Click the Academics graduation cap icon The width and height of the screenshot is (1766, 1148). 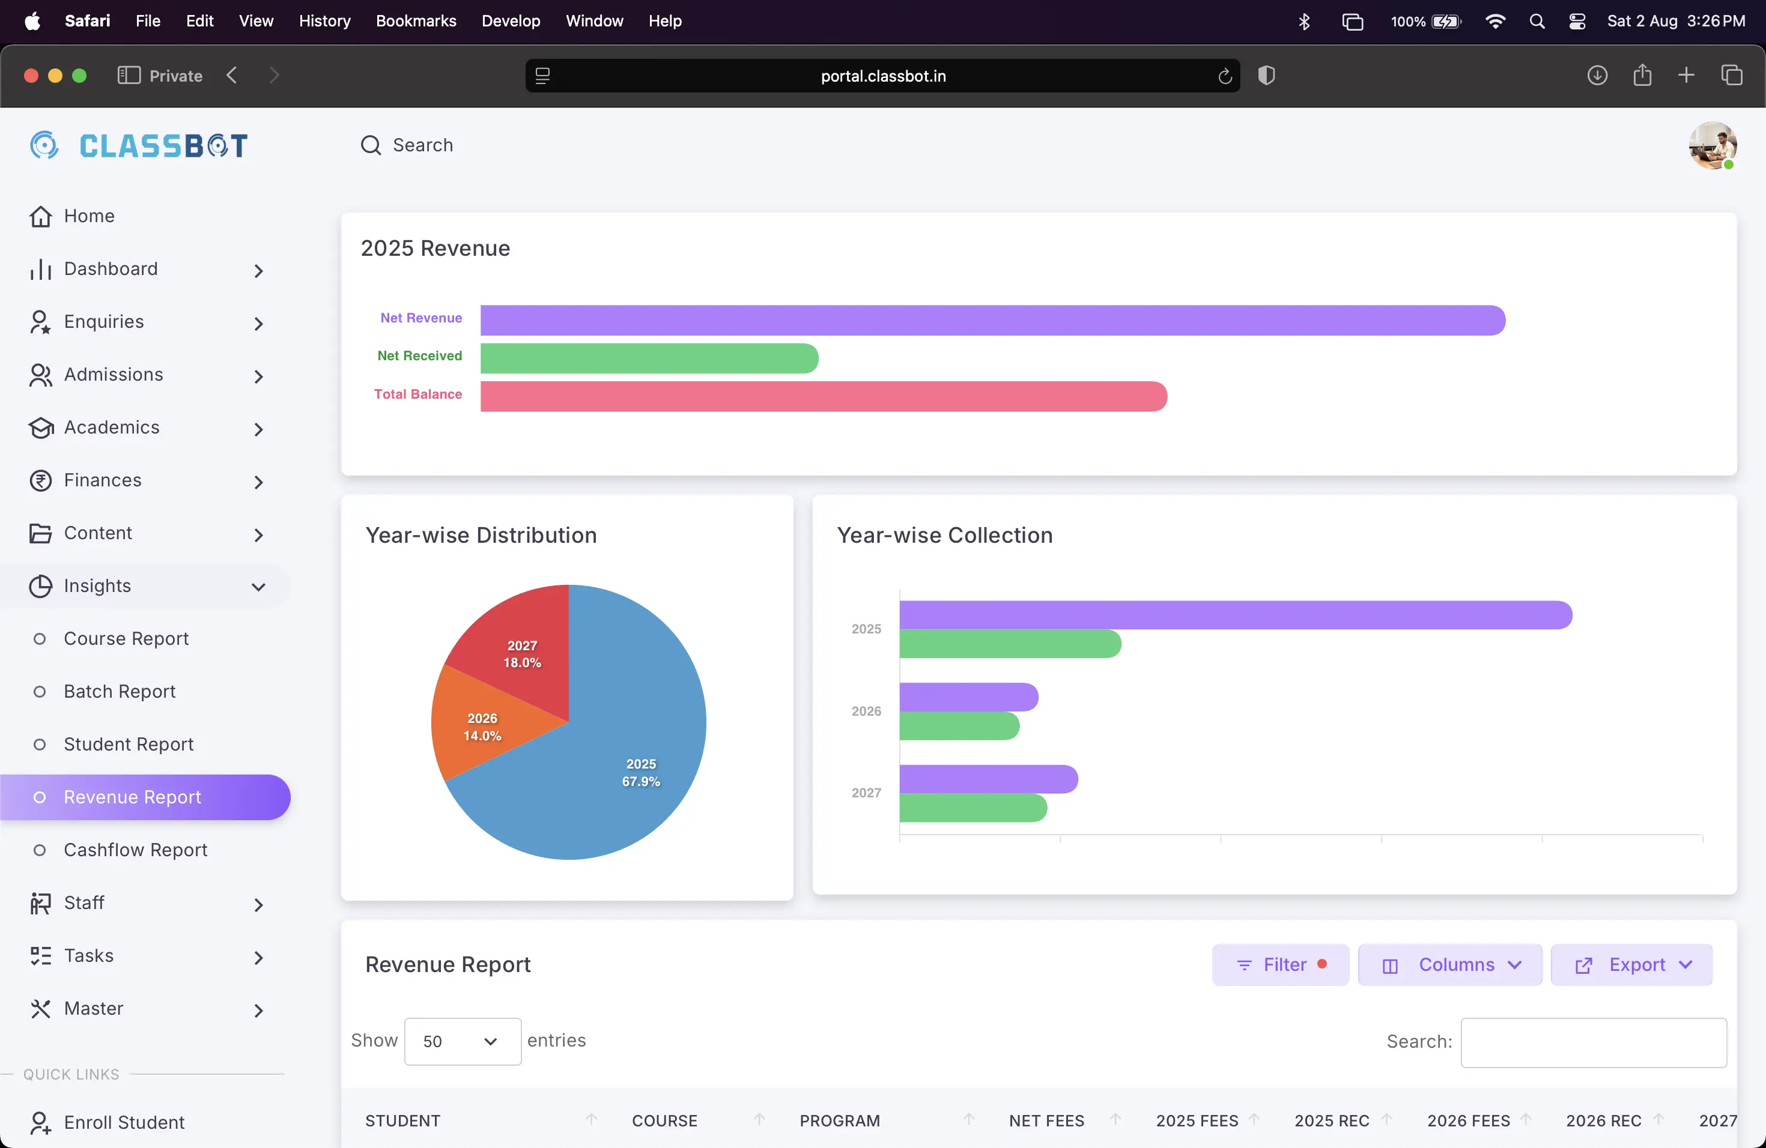40,428
